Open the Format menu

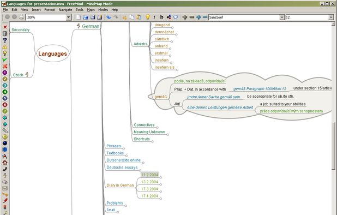[x=50, y=10]
